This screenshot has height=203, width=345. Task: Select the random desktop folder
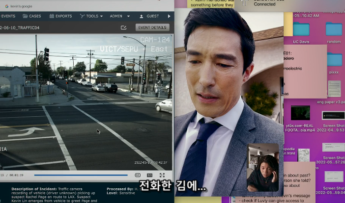[334, 33]
